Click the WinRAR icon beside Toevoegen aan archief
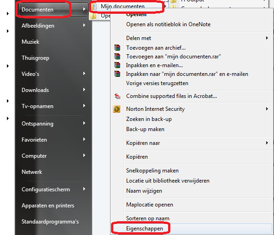Image resolution: width=274 pixels, height=235 pixels. click(x=117, y=48)
